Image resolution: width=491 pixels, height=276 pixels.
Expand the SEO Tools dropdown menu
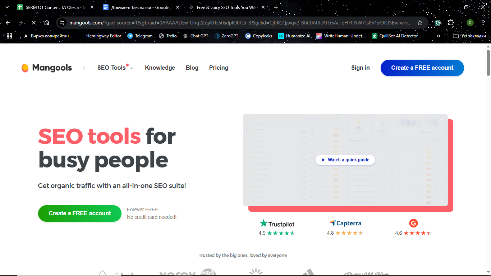point(115,68)
